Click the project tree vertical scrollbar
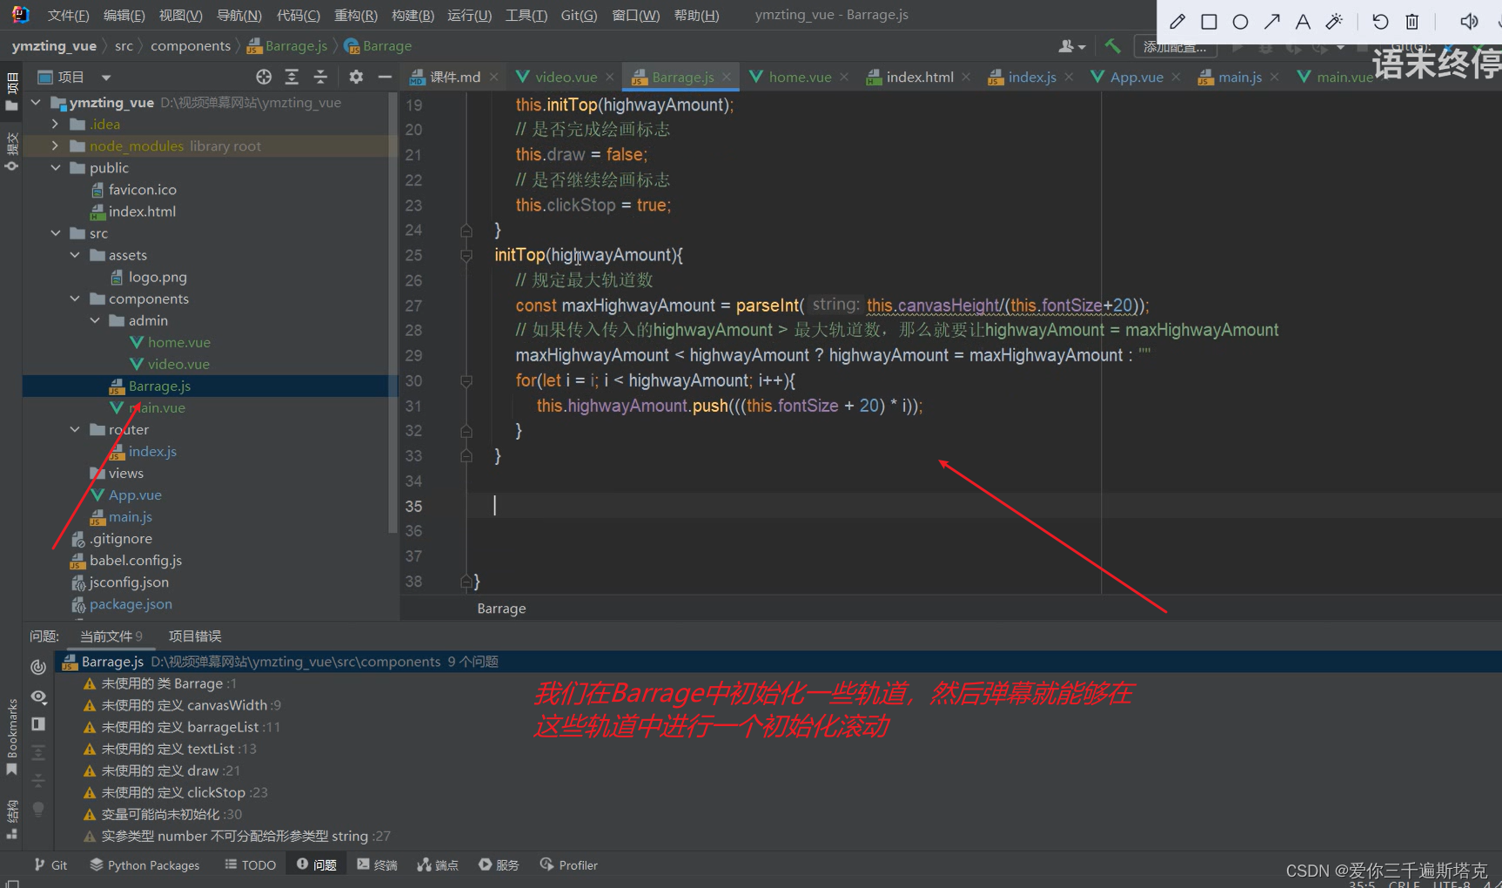1502x888 pixels. click(x=393, y=313)
